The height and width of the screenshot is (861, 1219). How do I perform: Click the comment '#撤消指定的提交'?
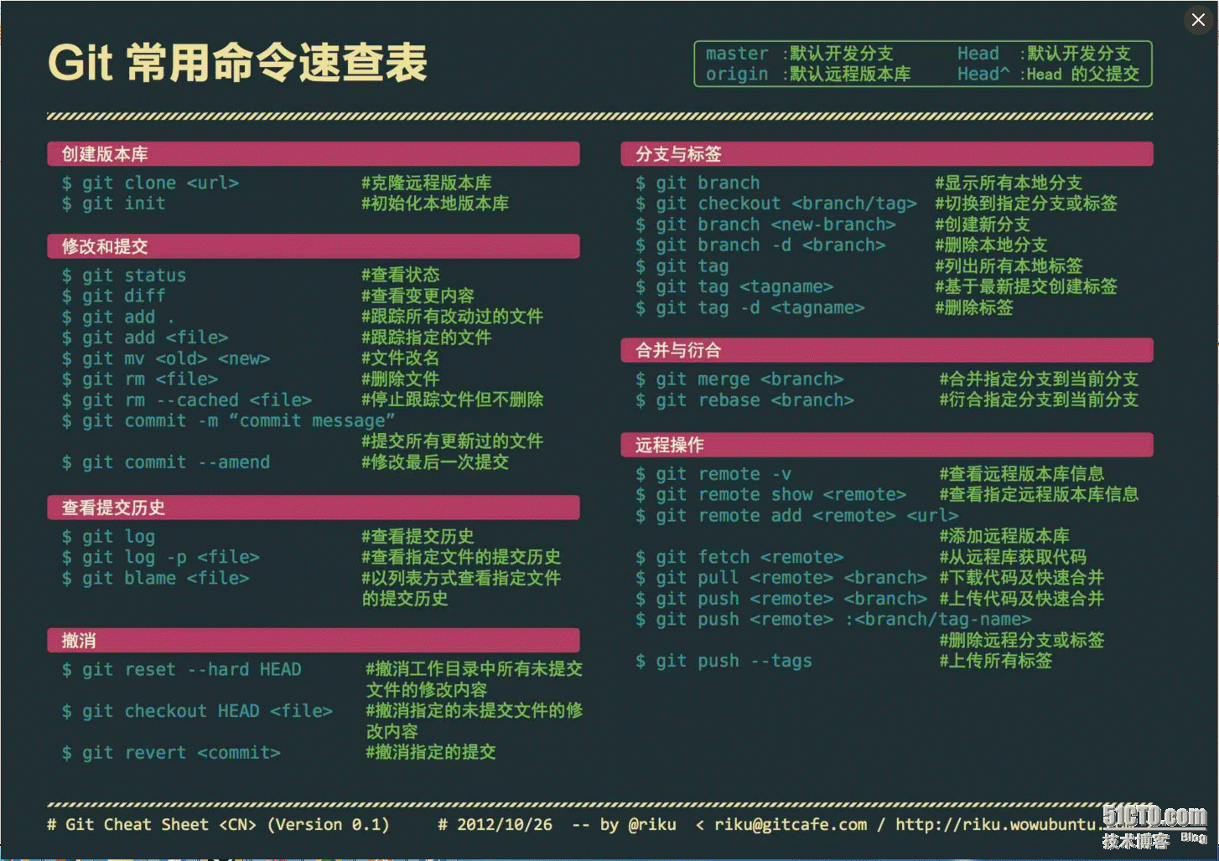(431, 752)
